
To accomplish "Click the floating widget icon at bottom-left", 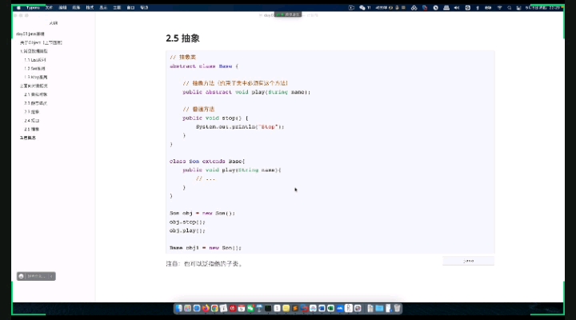I will coord(22,276).
